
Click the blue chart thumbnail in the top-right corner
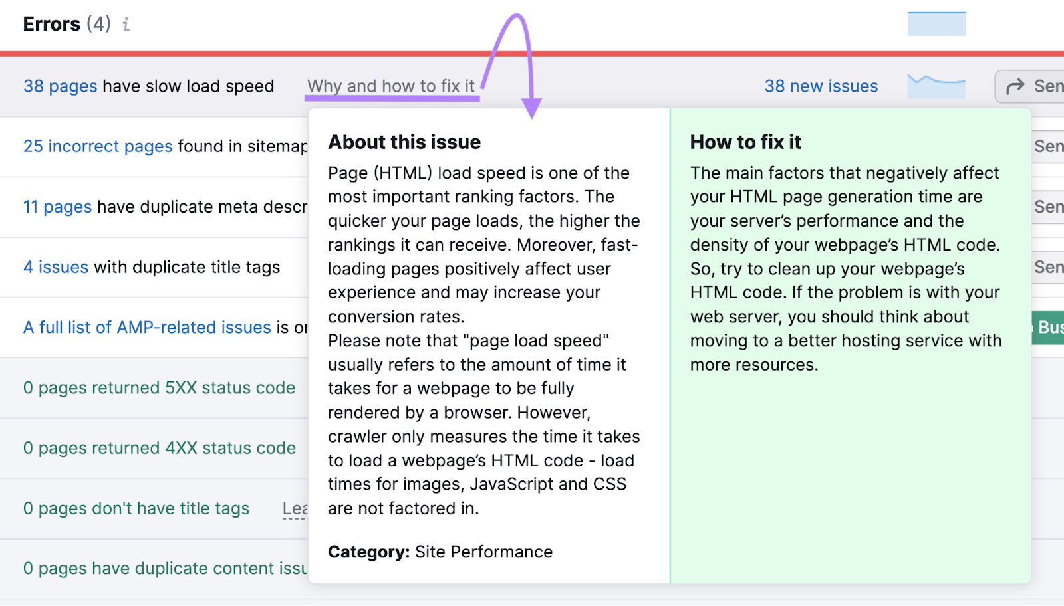pyautogui.click(x=936, y=23)
